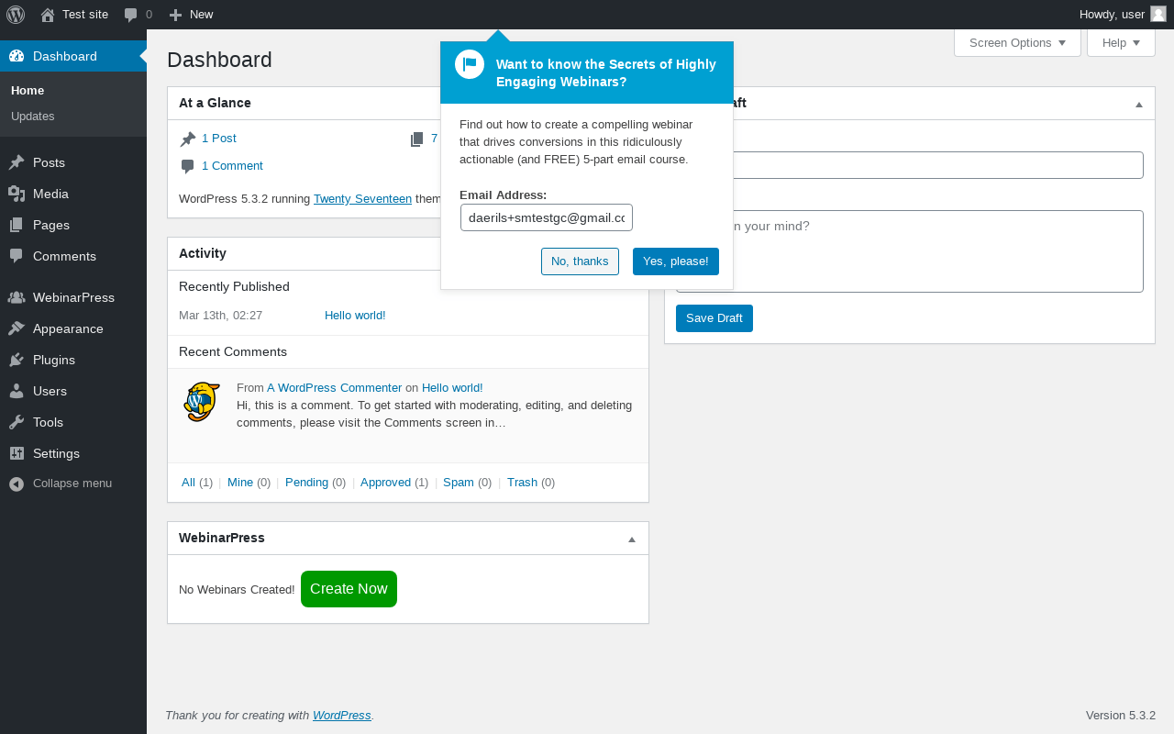The height and width of the screenshot is (734, 1174).
Task: Click the Comments sidebar bubble icon
Action: point(17,256)
